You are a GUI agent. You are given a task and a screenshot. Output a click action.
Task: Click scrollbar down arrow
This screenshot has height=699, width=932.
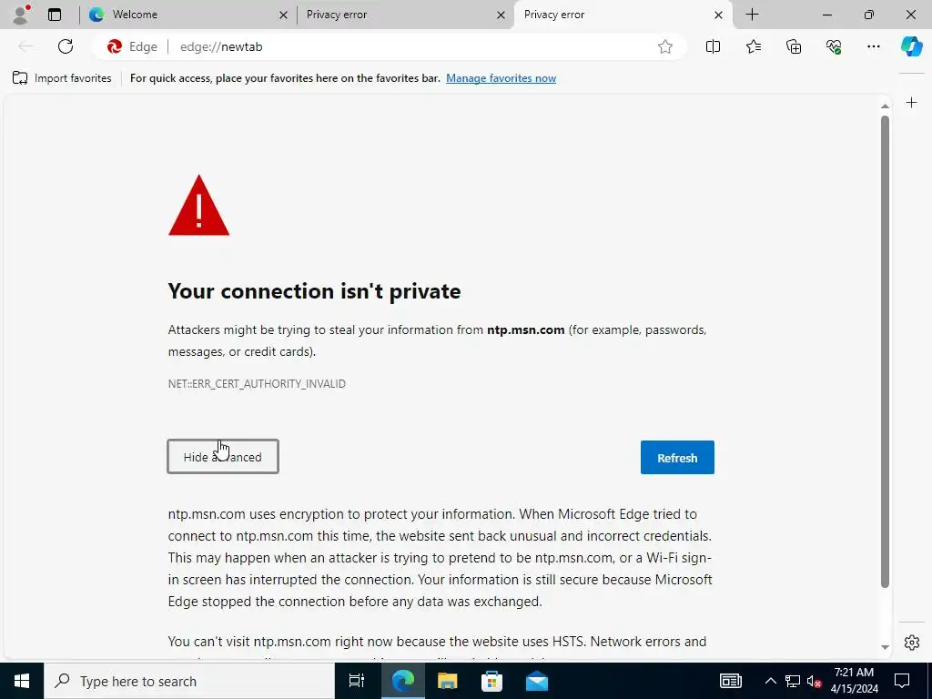[885, 647]
